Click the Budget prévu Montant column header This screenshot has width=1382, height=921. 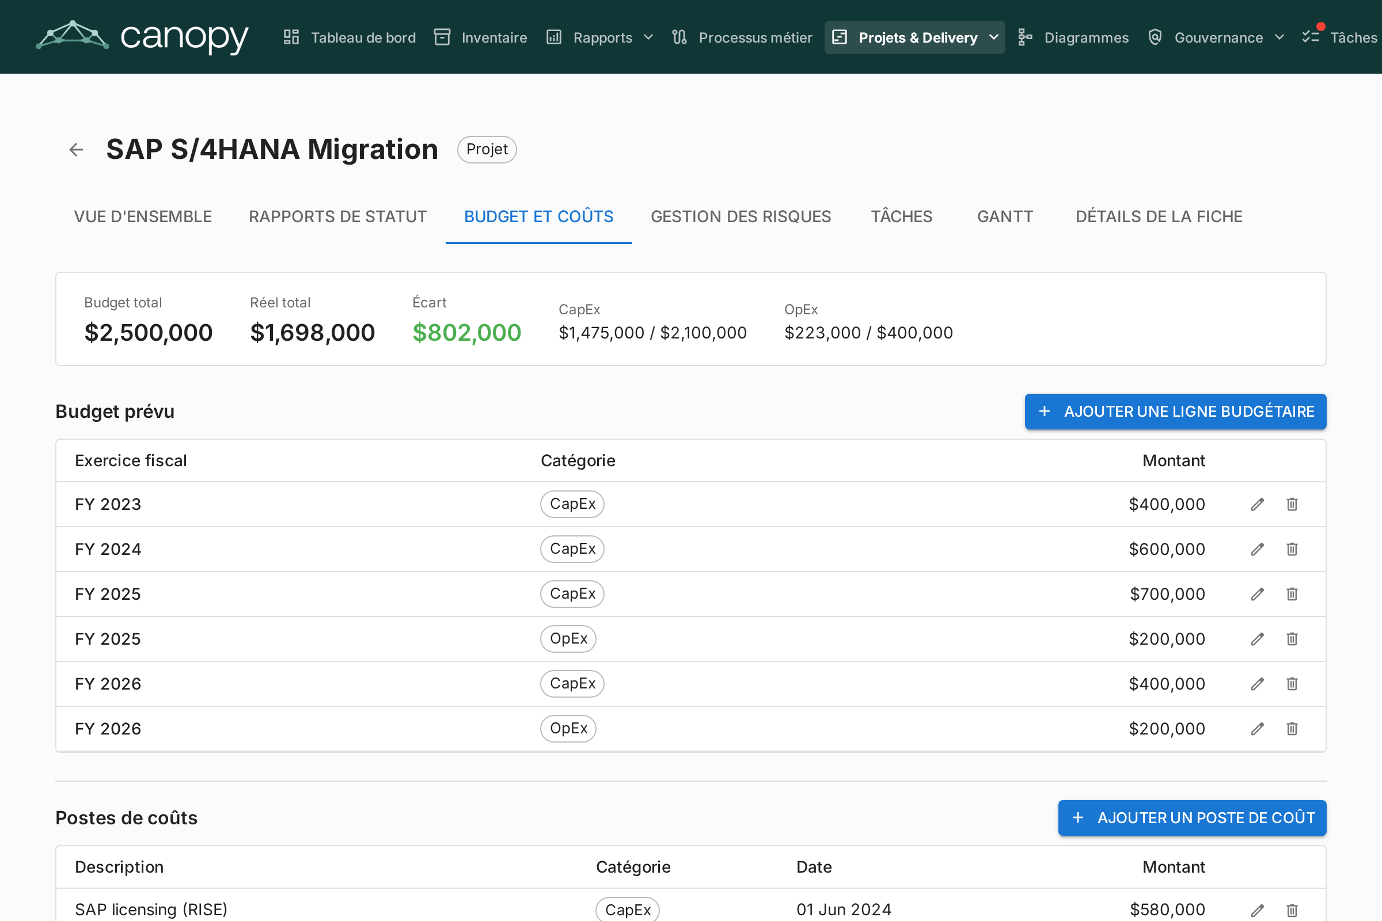tap(1174, 461)
